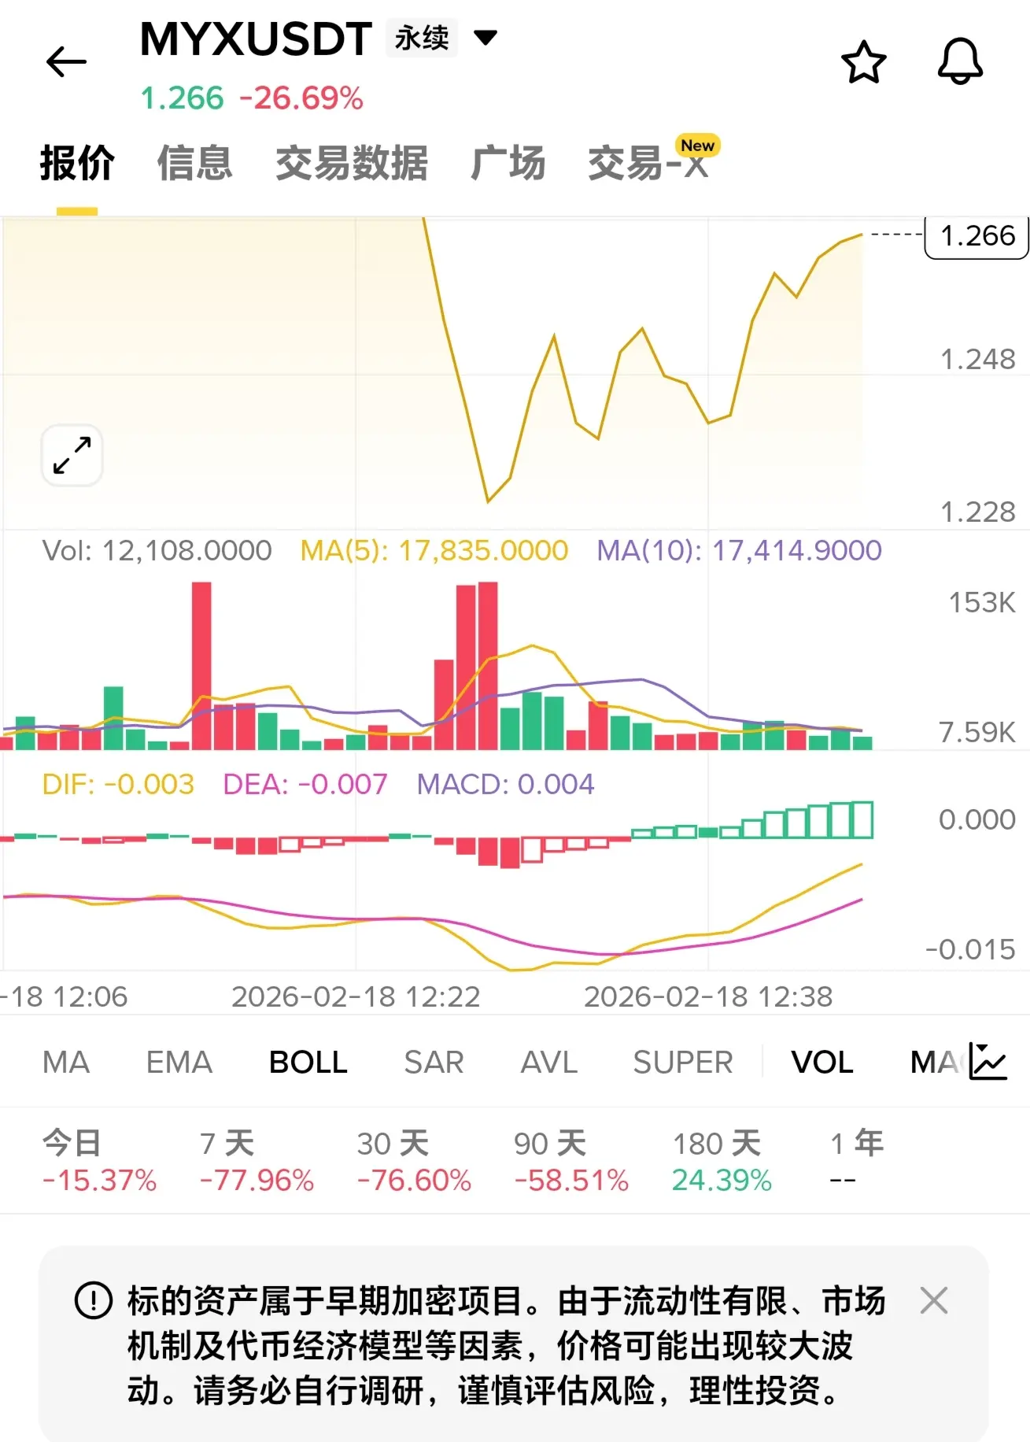
Task: Select the SAR indicator
Action: 434,1062
